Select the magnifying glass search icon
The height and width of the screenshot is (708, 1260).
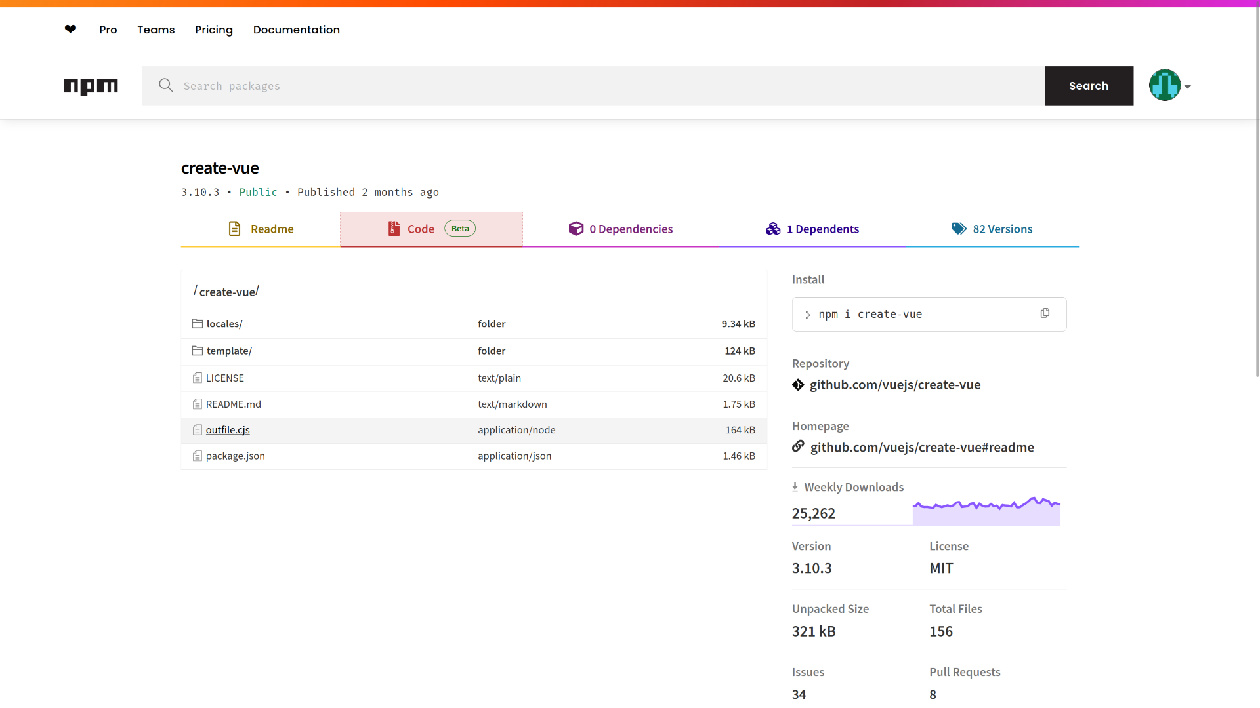(165, 85)
